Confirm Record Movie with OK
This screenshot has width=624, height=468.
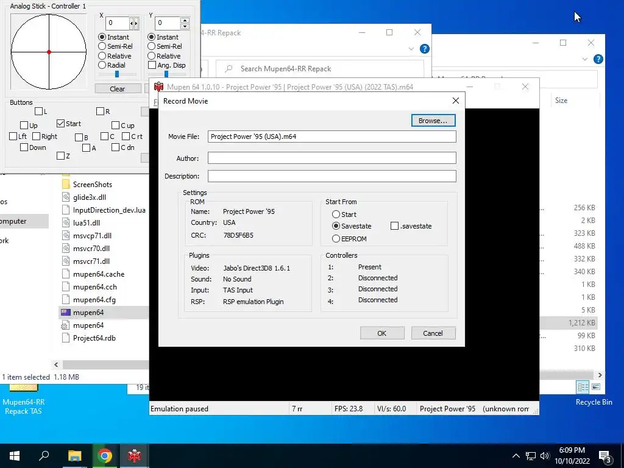point(382,333)
